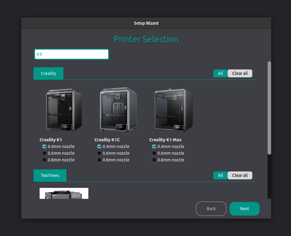Enable the 0.6mm nozzle for Creality K1
Screen dimensions: 291x236
(x=44, y=153)
